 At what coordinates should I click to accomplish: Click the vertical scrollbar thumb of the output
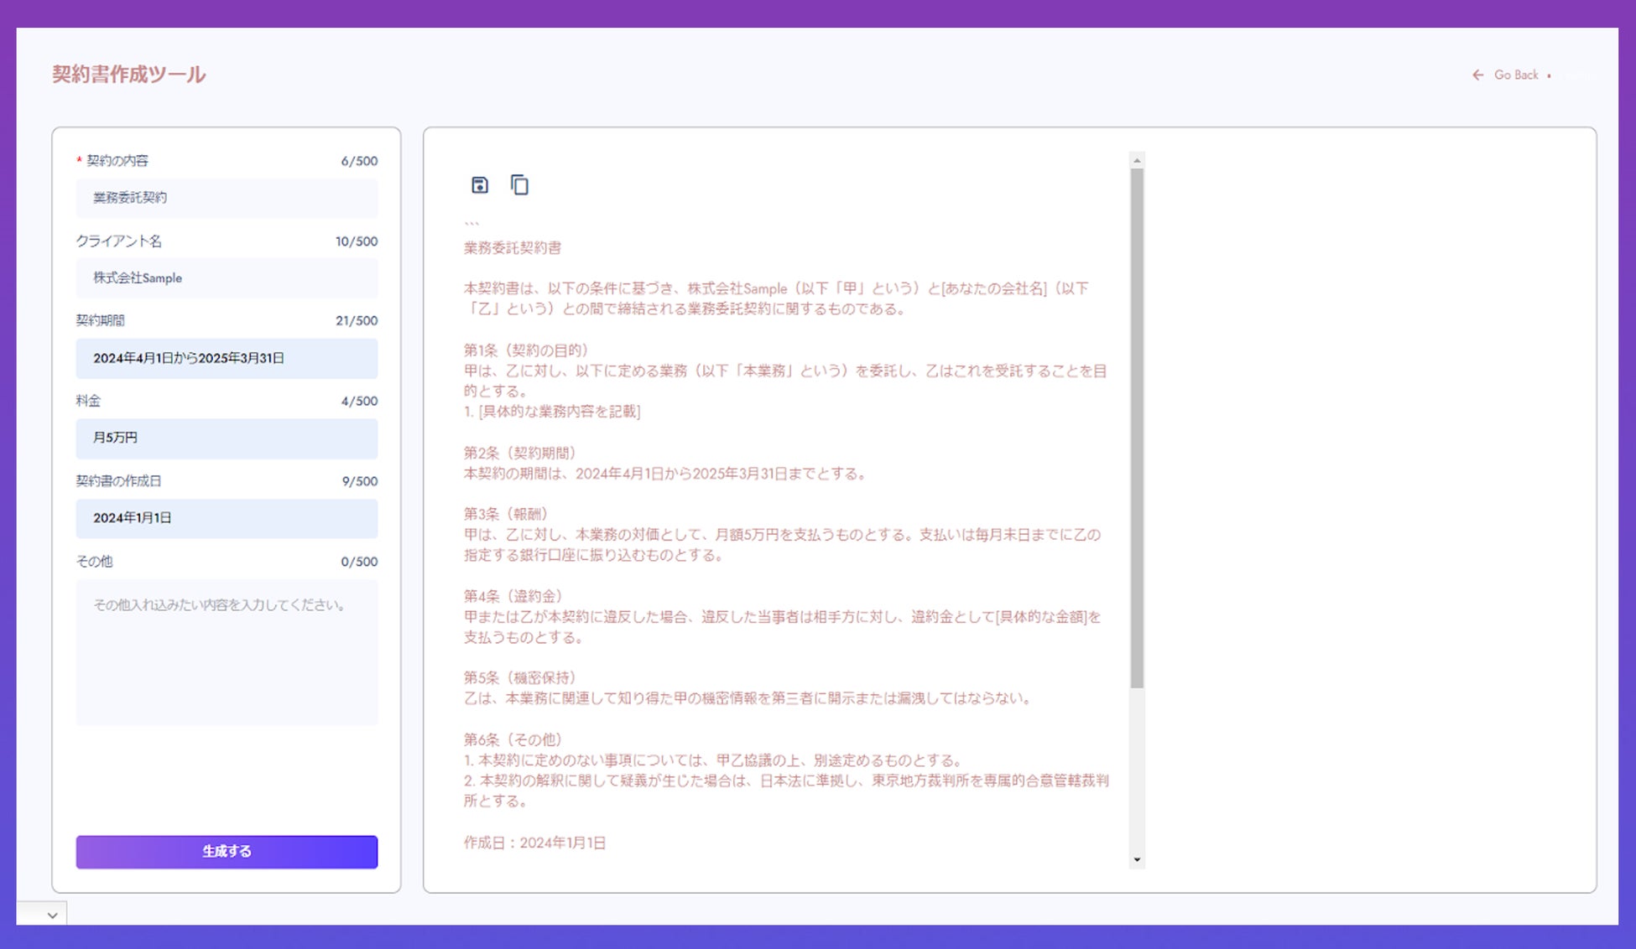[1137, 428]
